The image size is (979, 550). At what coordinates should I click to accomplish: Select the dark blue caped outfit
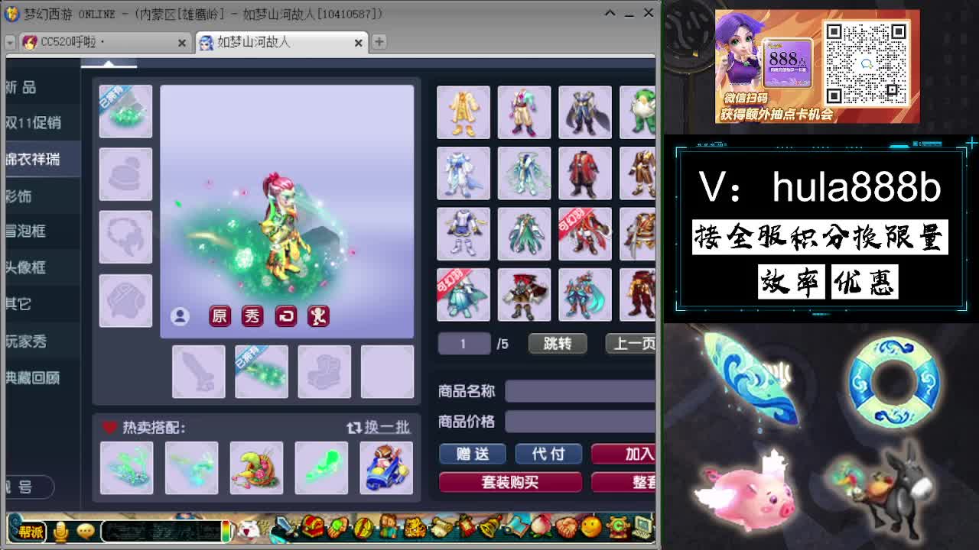pos(585,112)
